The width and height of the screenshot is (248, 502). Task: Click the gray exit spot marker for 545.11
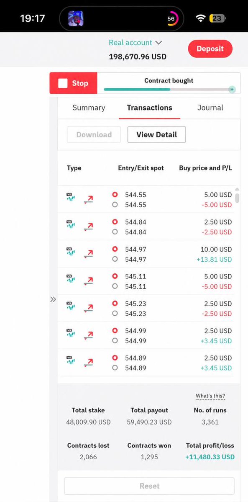[115, 286]
